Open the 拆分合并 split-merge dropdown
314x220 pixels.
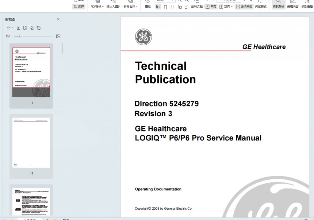coord(130,7)
